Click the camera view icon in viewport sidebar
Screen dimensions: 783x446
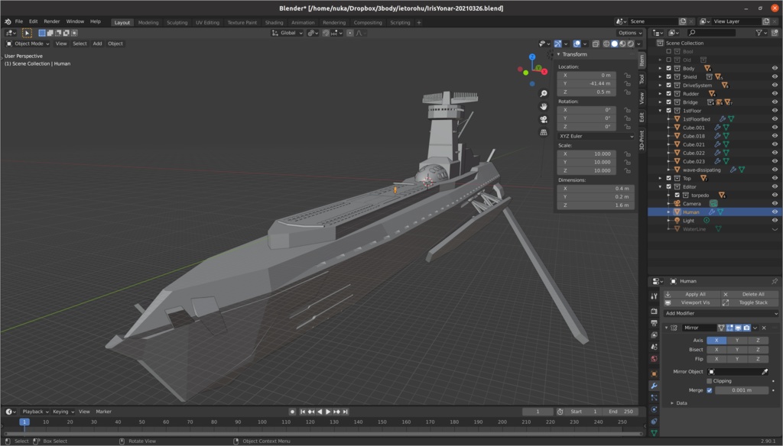[543, 119]
